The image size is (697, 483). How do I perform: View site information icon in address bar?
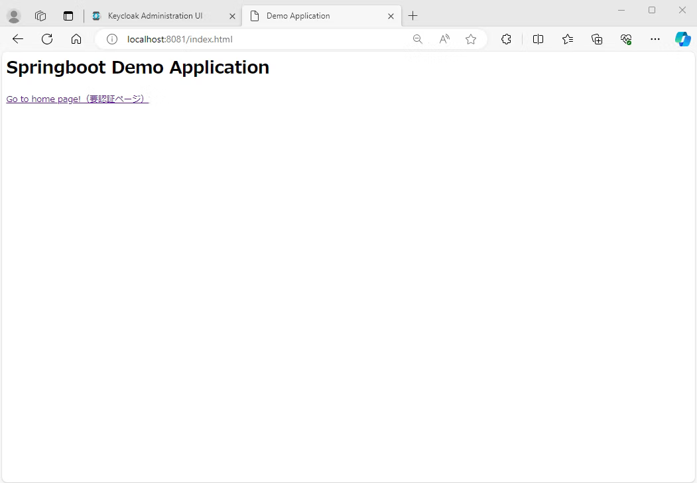[x=112, y=39]
